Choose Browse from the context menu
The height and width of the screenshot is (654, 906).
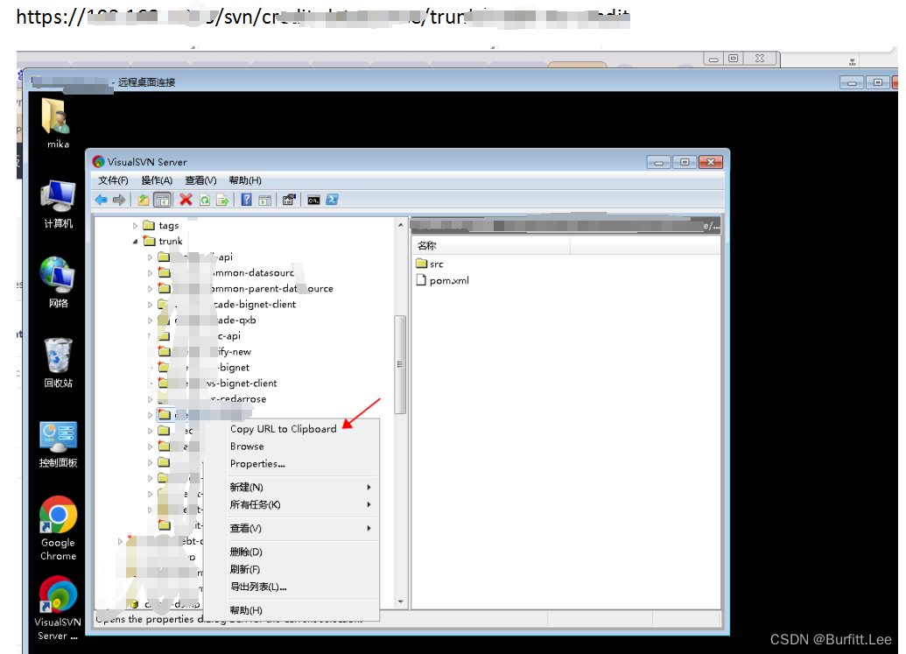point(247,446)
